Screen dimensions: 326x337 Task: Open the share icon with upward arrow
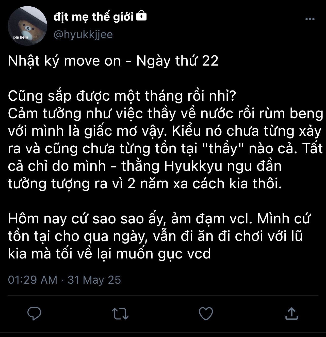click(291, 314)
